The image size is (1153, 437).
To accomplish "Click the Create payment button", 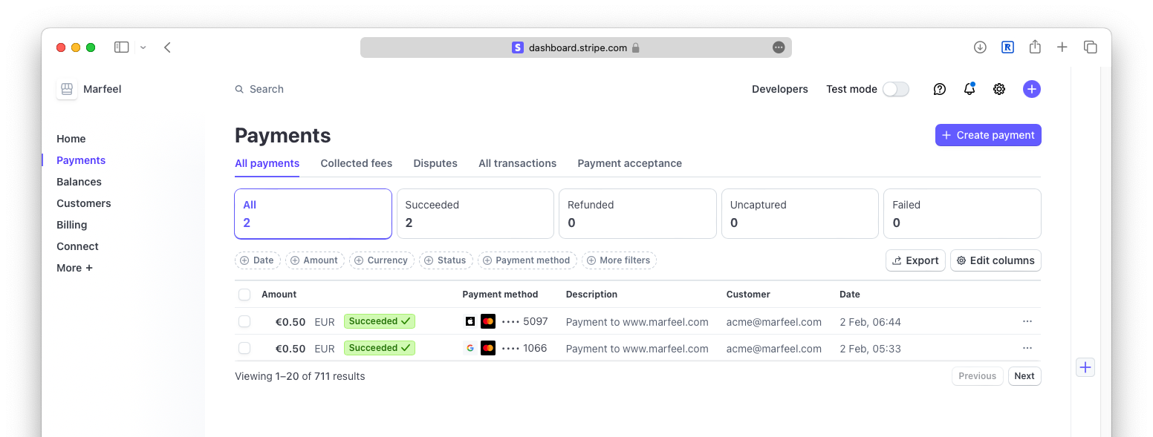I will (988, 135).
